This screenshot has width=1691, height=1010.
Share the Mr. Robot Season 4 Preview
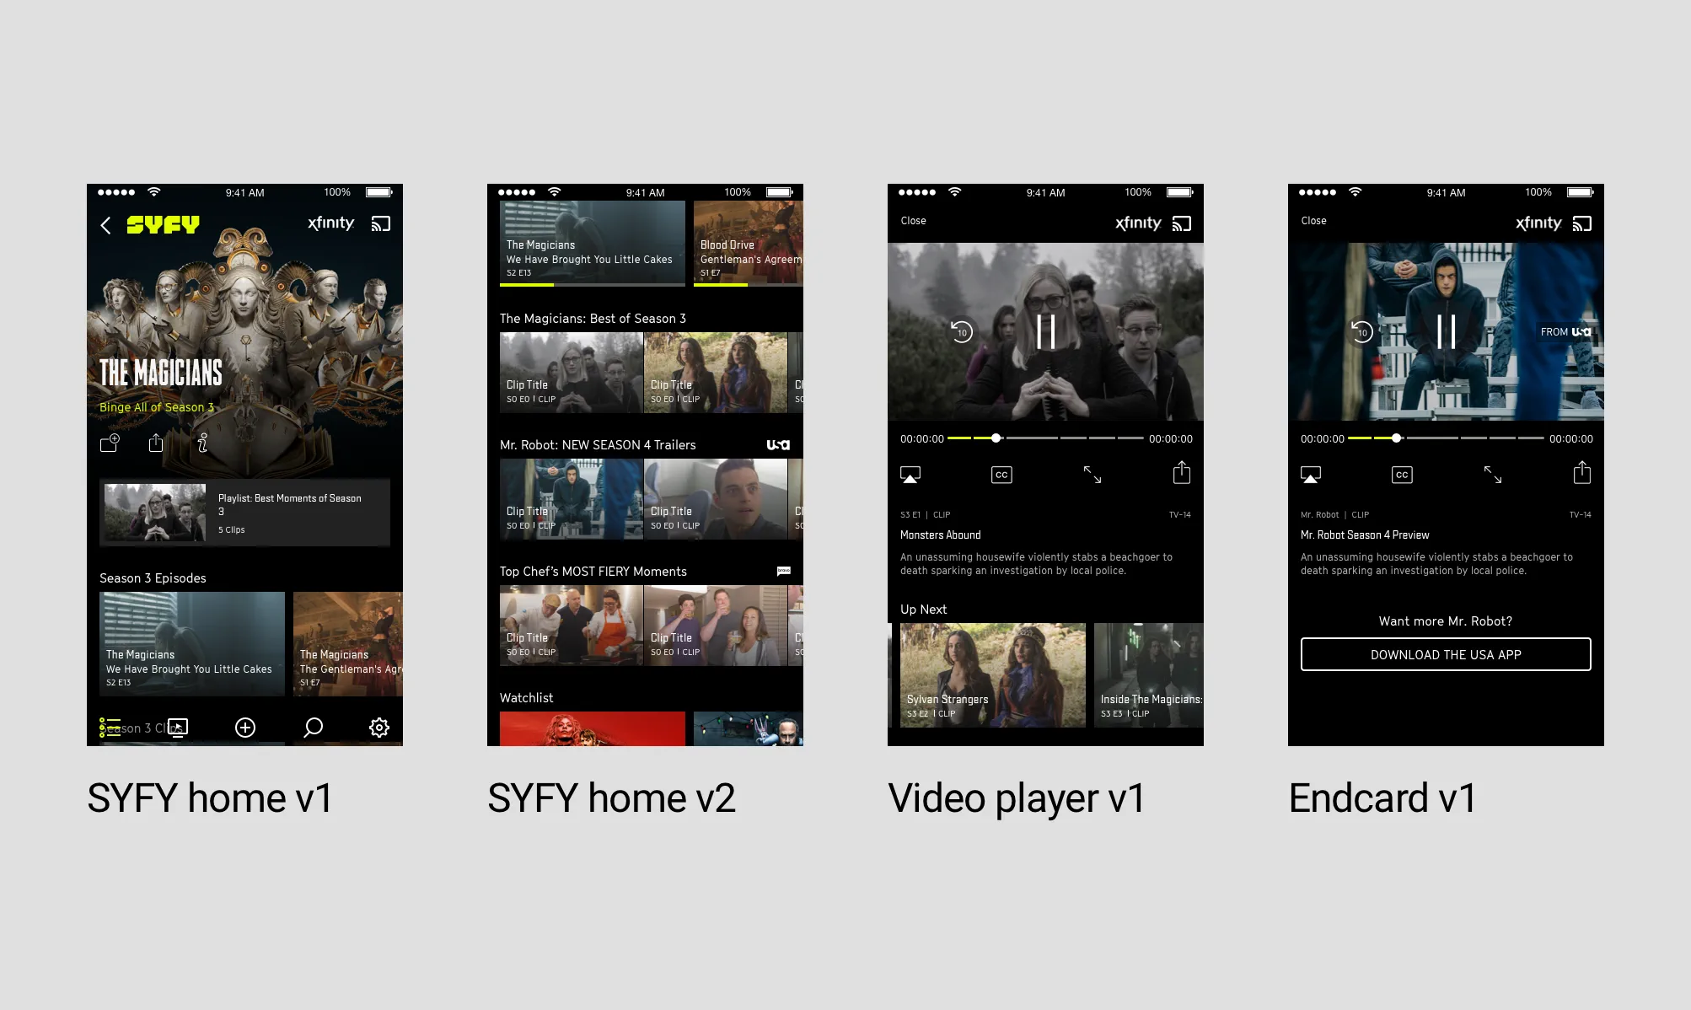point(1582,472)
